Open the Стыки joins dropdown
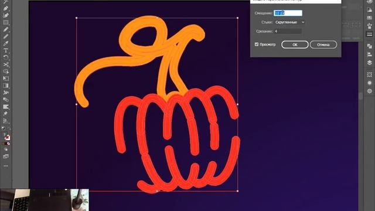 click(x=289, y=22)
